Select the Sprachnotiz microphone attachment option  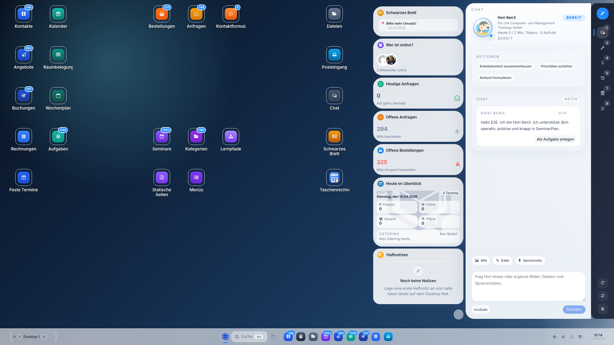[x=530, y=260]
